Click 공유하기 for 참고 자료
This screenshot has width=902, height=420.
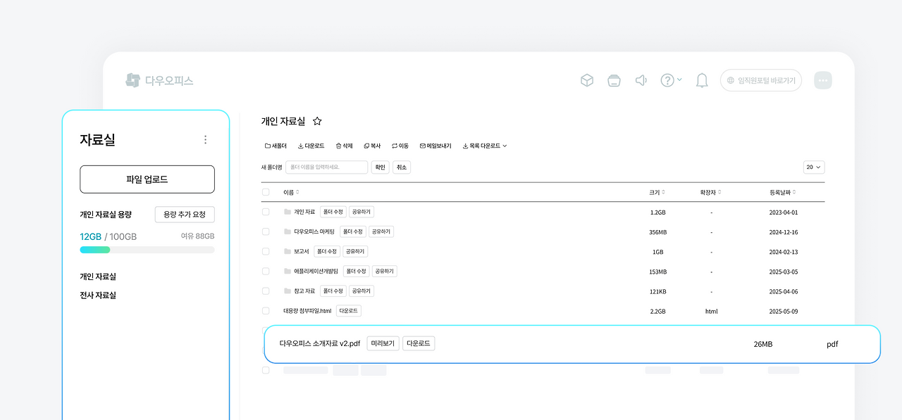[362, 291]
